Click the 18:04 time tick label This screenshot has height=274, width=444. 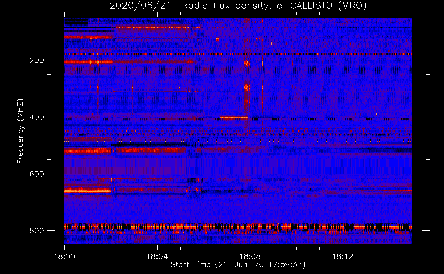(157, 257)
